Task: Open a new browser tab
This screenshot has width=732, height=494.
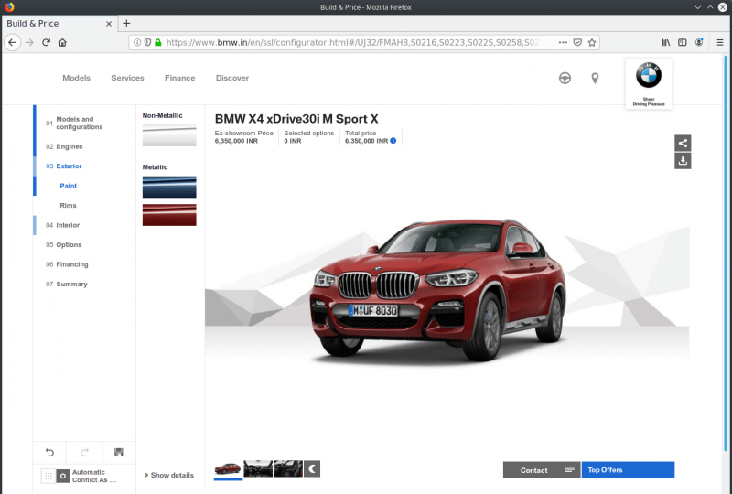Action: click(126, 24)
